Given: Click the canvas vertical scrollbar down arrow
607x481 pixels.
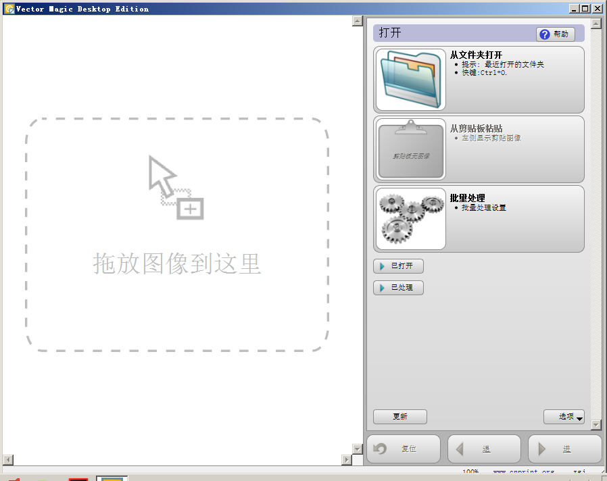Looking at the screenshot, I should pos(358,449).
